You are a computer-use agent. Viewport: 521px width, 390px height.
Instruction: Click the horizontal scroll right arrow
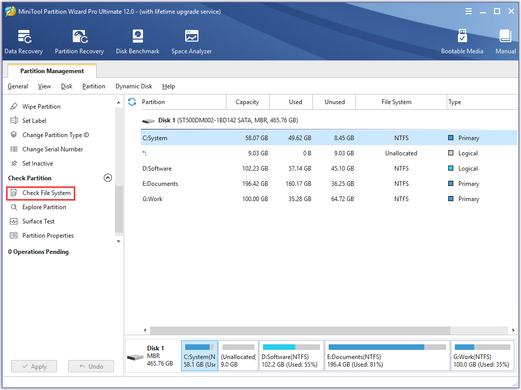click(513, 330)
